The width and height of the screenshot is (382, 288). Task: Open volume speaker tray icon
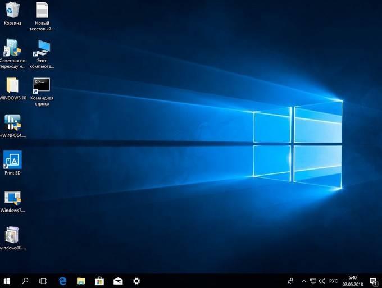click(x=322, y=281)
